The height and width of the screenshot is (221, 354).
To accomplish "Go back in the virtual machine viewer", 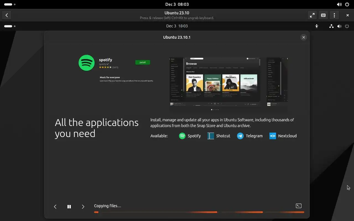I will (x=7, y=15).
